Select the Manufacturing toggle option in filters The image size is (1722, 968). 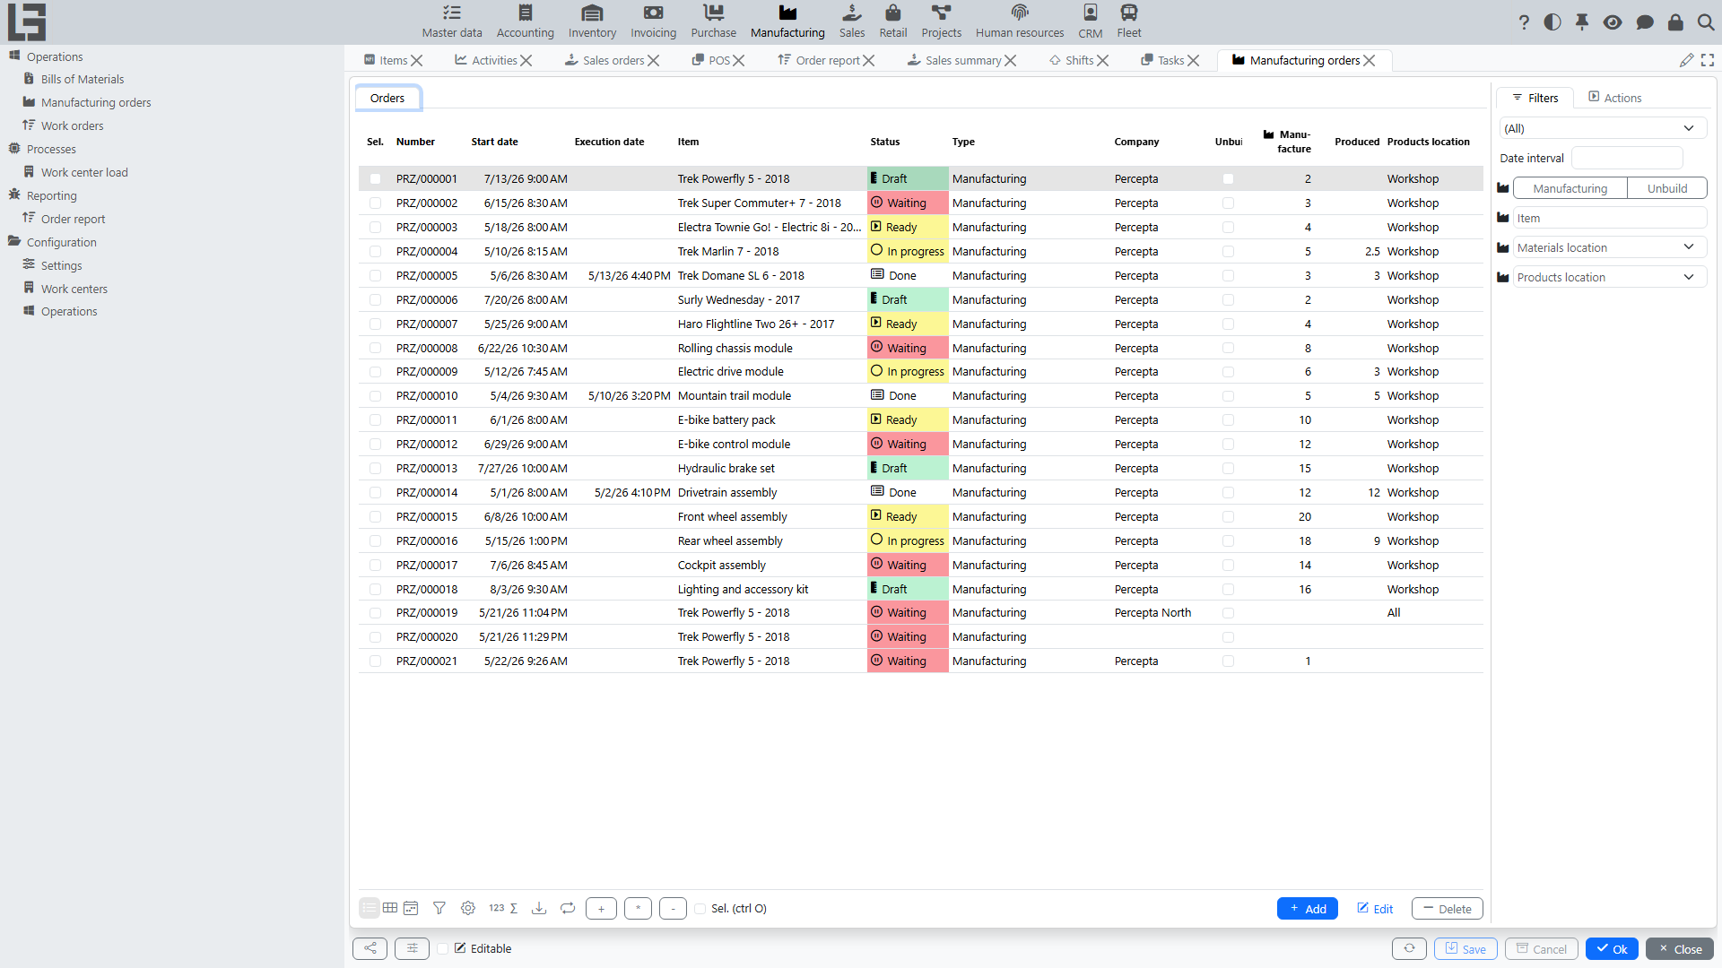point(1570,188)
